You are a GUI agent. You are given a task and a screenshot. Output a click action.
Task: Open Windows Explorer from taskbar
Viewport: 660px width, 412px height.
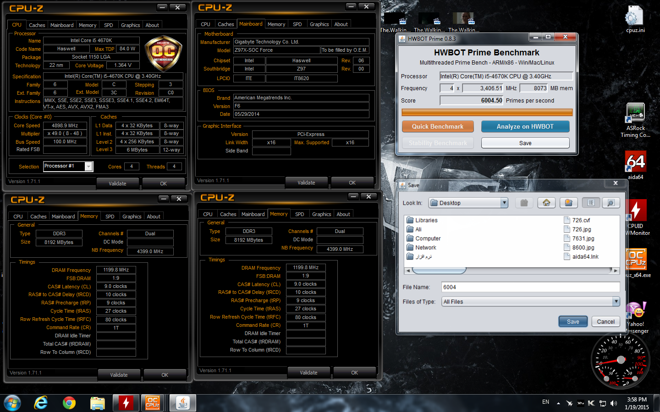98,403
